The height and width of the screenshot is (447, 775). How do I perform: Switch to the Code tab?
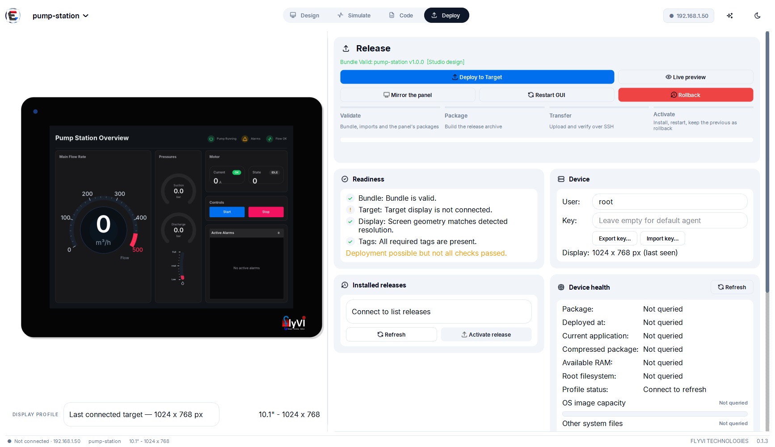401,15
